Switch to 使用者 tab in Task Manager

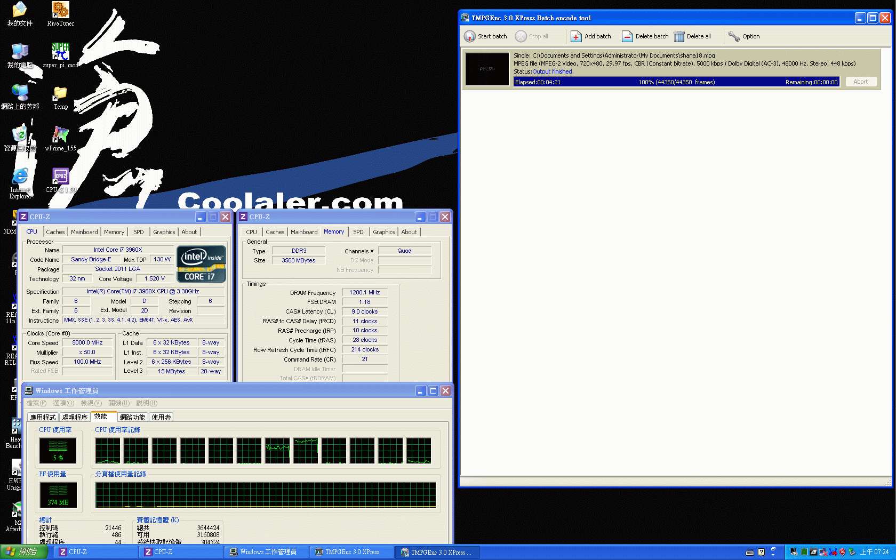tap(161, 418)
